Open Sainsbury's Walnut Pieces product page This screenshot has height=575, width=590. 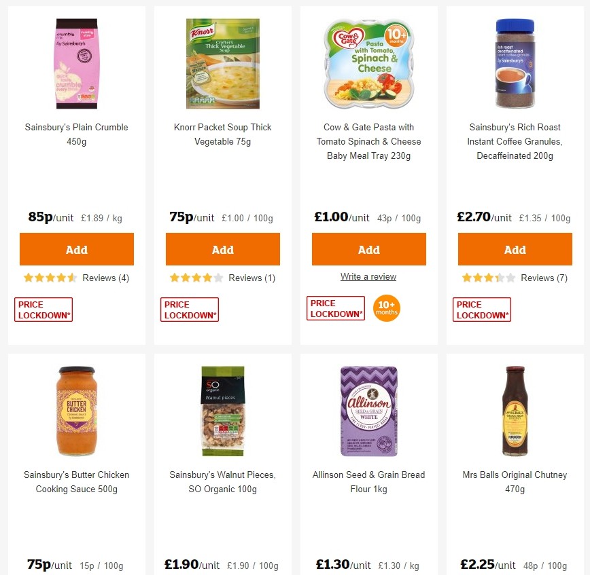[x=222, y=482]
